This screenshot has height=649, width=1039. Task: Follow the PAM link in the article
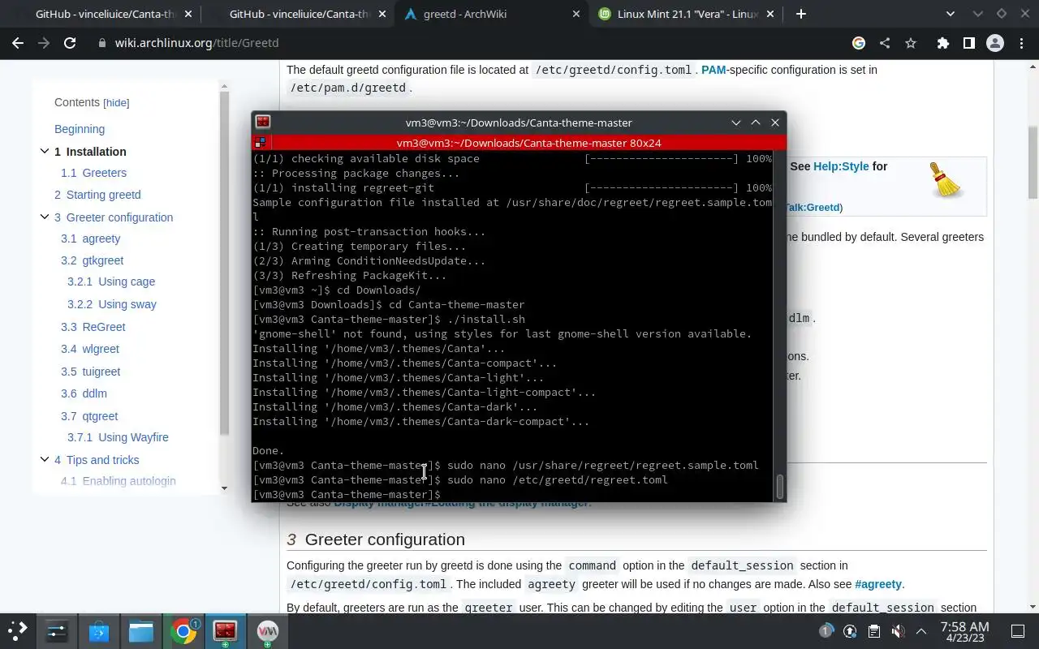click(x=714, y=70)
